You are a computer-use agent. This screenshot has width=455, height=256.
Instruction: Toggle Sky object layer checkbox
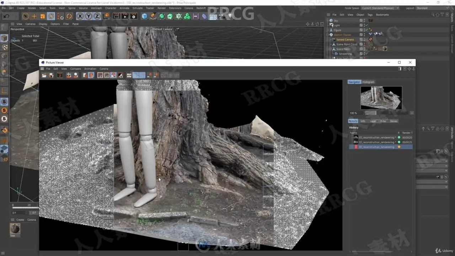[x=361, y=21]
